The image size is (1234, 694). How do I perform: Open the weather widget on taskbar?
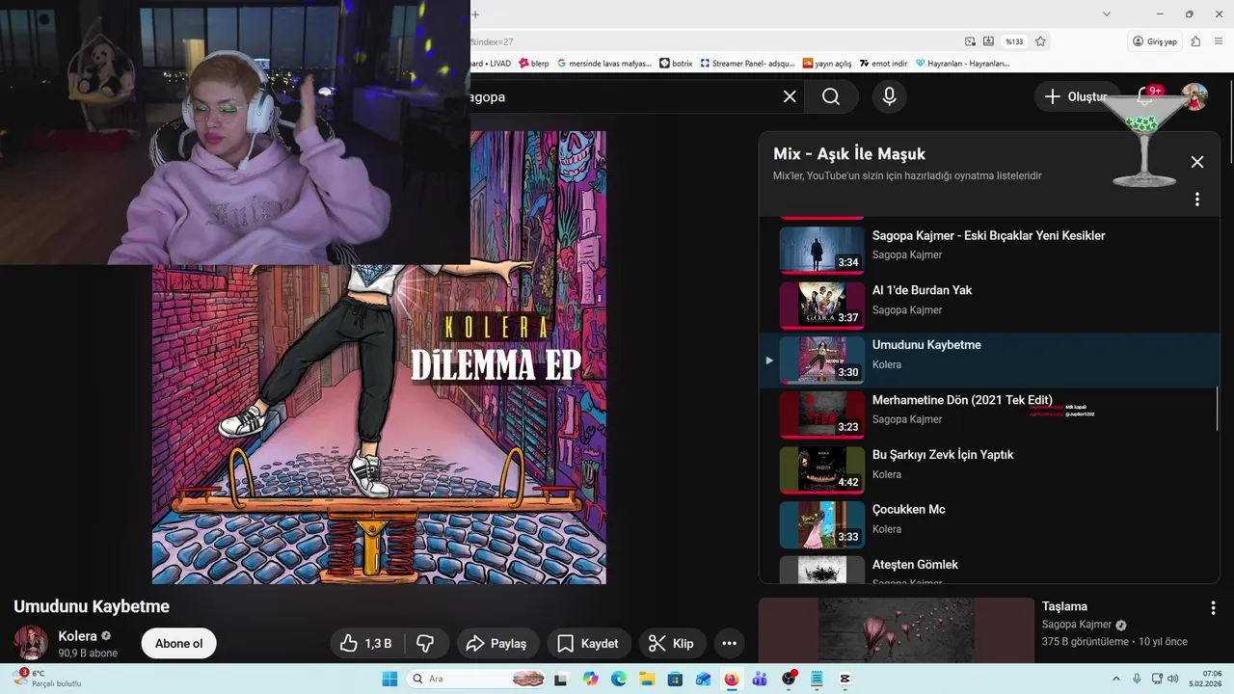click(x=46, y=679)
